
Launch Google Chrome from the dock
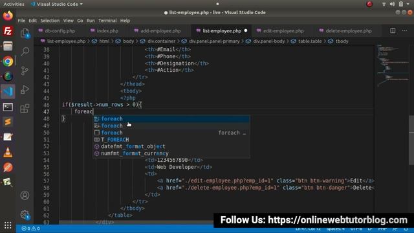click(x=8, y=61)
